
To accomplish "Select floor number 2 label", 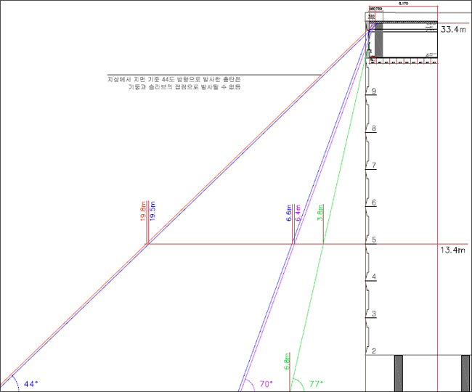I will pyautogui.click(x=373, y=351).
